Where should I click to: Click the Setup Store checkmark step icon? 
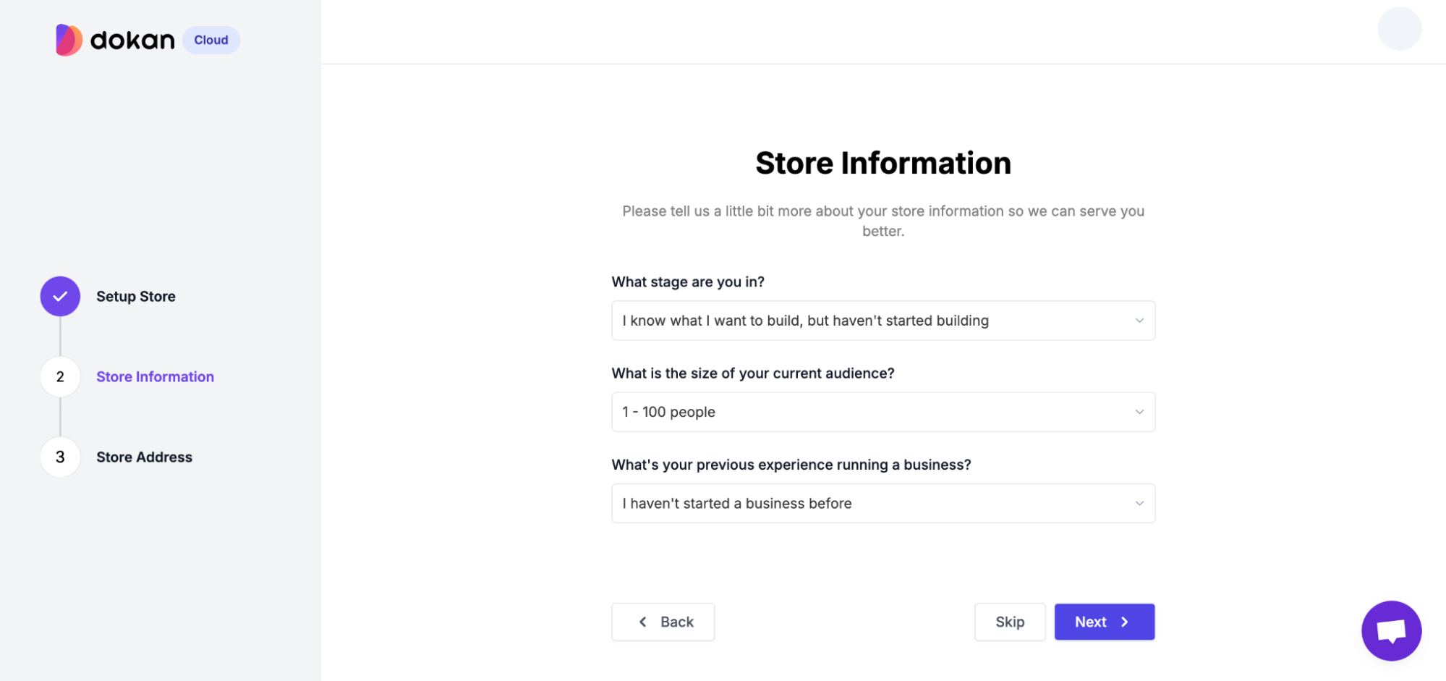(x=60, y=296)
